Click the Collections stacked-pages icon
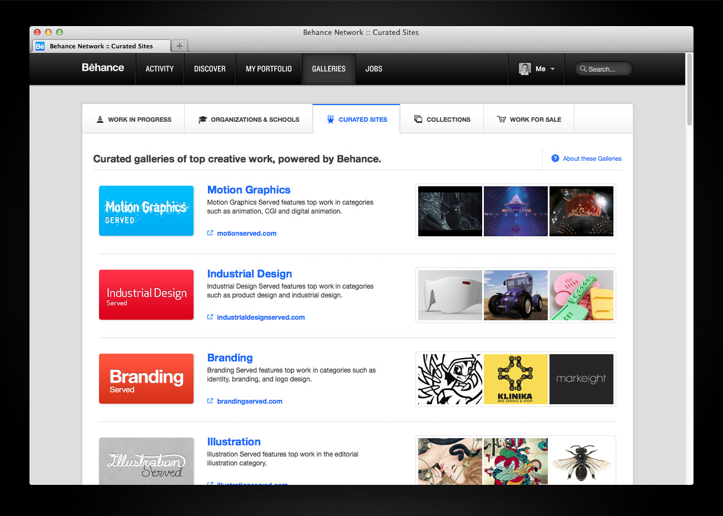The image size is (723, 516). (418, 119)
